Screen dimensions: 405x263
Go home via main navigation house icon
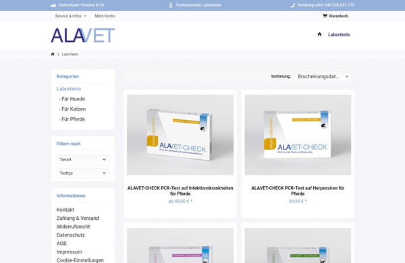point(319,34)
